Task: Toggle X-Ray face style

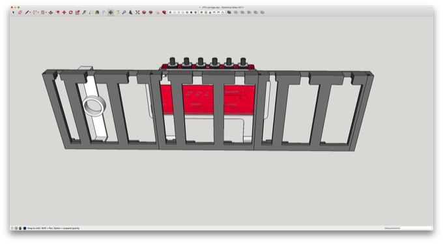Action: [170, 12]
